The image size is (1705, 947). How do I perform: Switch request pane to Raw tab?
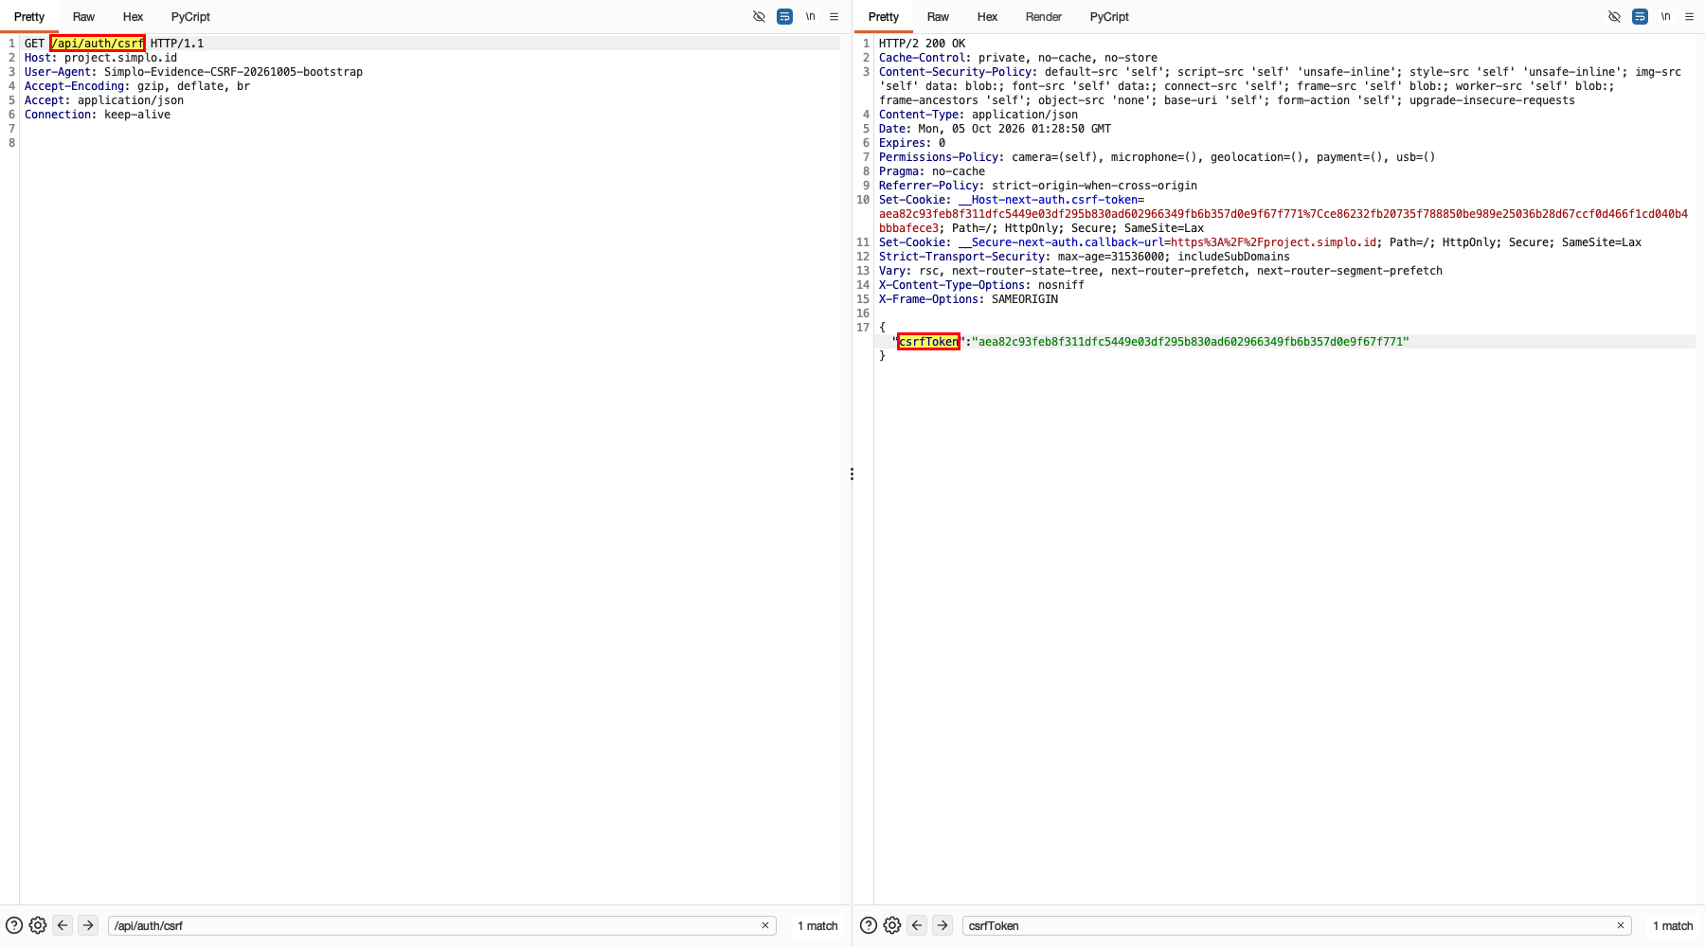click(x=83, y=17)
